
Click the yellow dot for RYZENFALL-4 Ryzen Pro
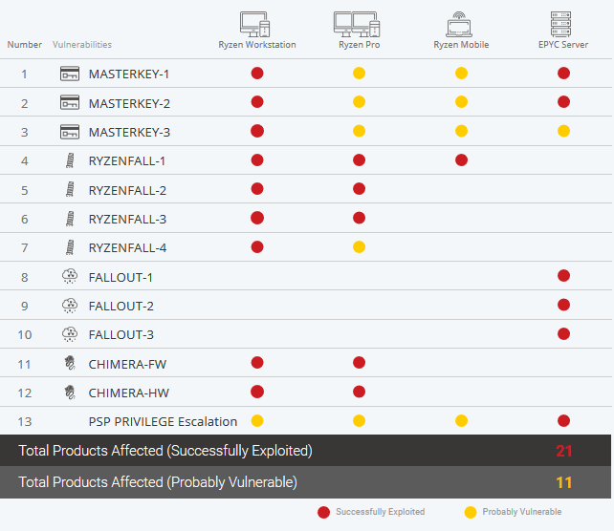pyautogui.click(x=359, y=247)
